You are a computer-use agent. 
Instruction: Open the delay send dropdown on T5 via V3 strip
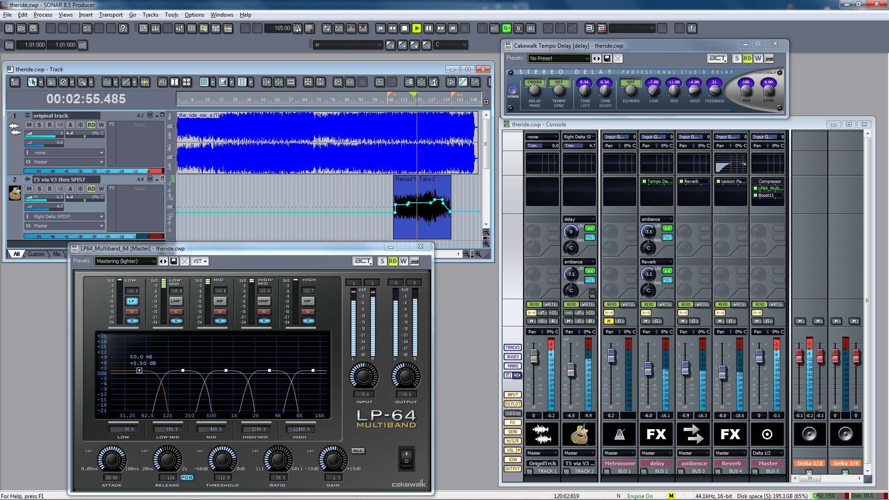[x=579, y=219]
